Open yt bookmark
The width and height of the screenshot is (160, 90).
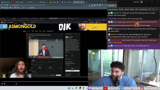pos(27,8)
